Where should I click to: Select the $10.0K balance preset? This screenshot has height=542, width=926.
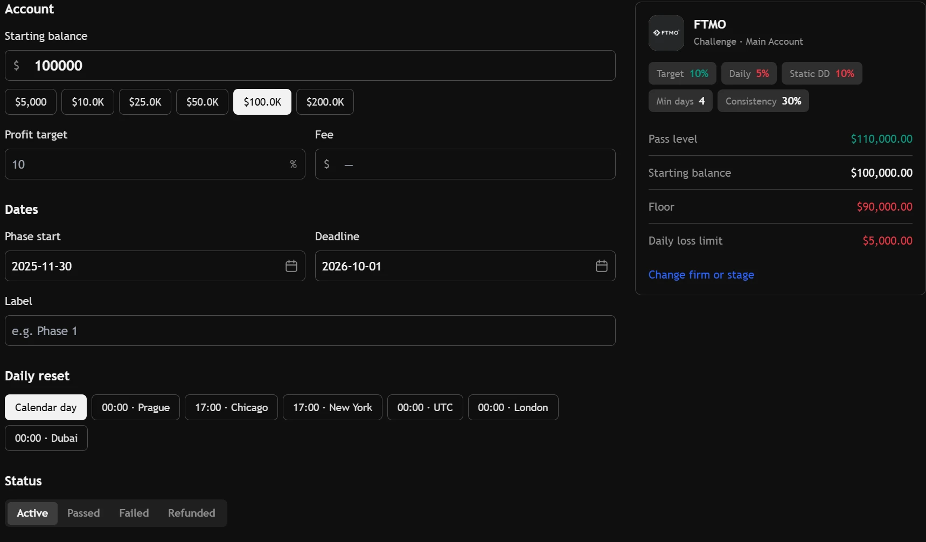(88, 102)
